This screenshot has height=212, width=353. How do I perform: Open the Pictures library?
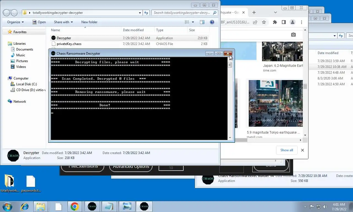pos(22,61)
